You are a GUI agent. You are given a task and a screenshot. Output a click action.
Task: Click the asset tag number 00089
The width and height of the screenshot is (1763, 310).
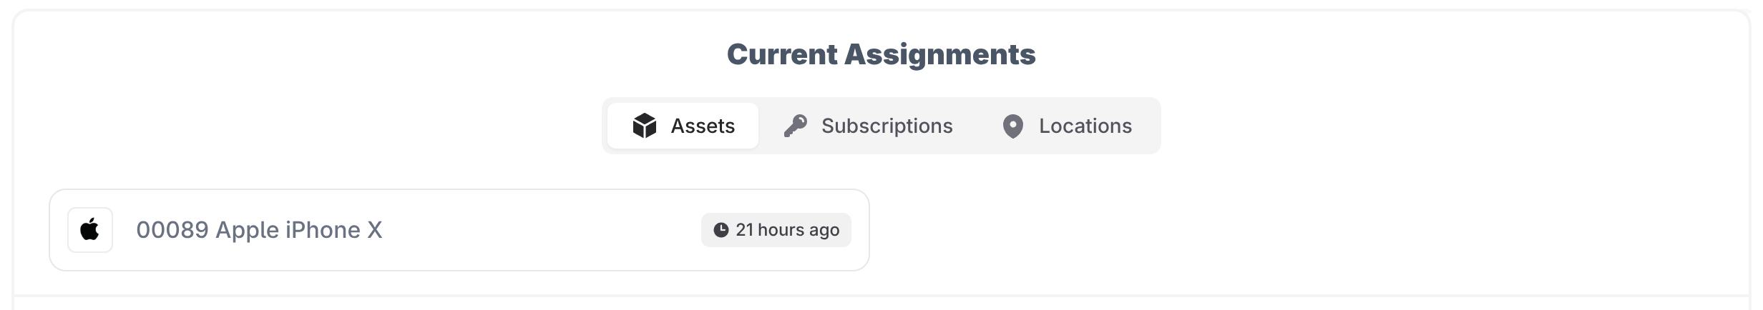pos(172,230)
